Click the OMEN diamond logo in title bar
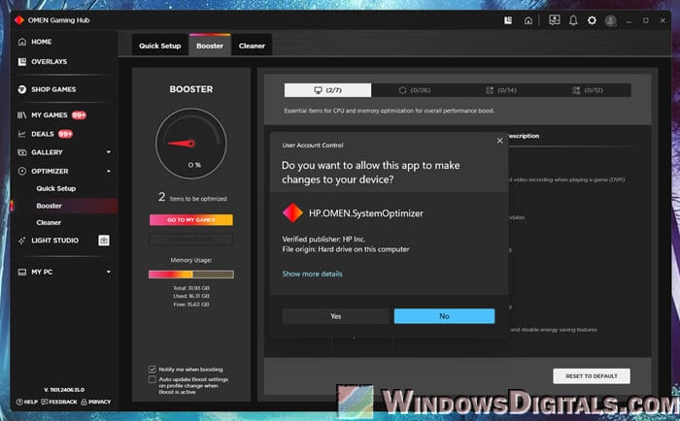The width and height of the screenshot is (680, 421). point(19,20)
